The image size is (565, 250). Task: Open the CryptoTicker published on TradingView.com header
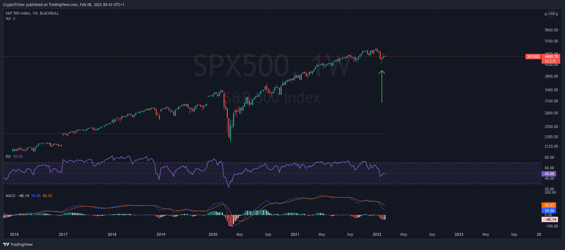63,4
